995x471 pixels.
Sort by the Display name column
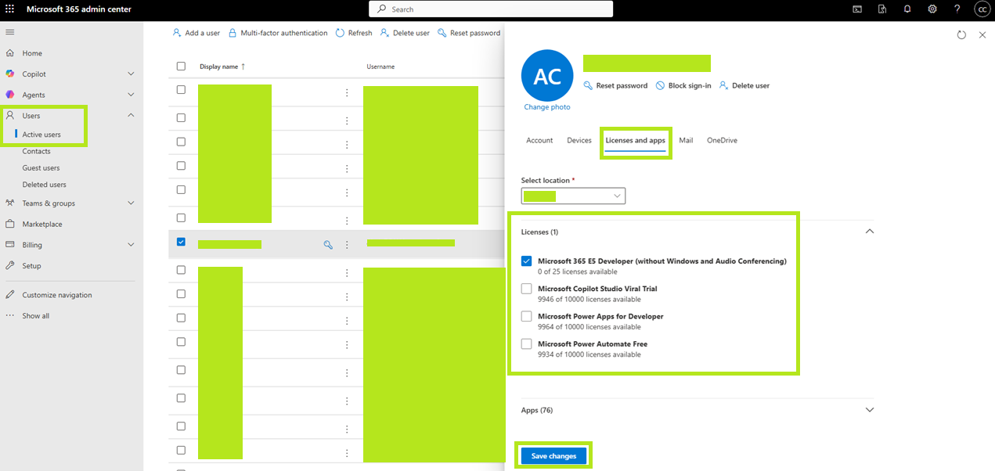pos(222,67)
